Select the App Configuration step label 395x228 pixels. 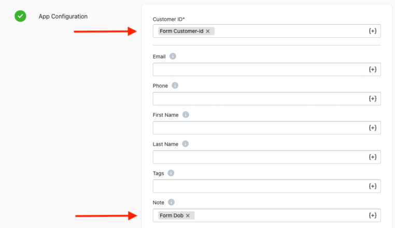point(63,17)
